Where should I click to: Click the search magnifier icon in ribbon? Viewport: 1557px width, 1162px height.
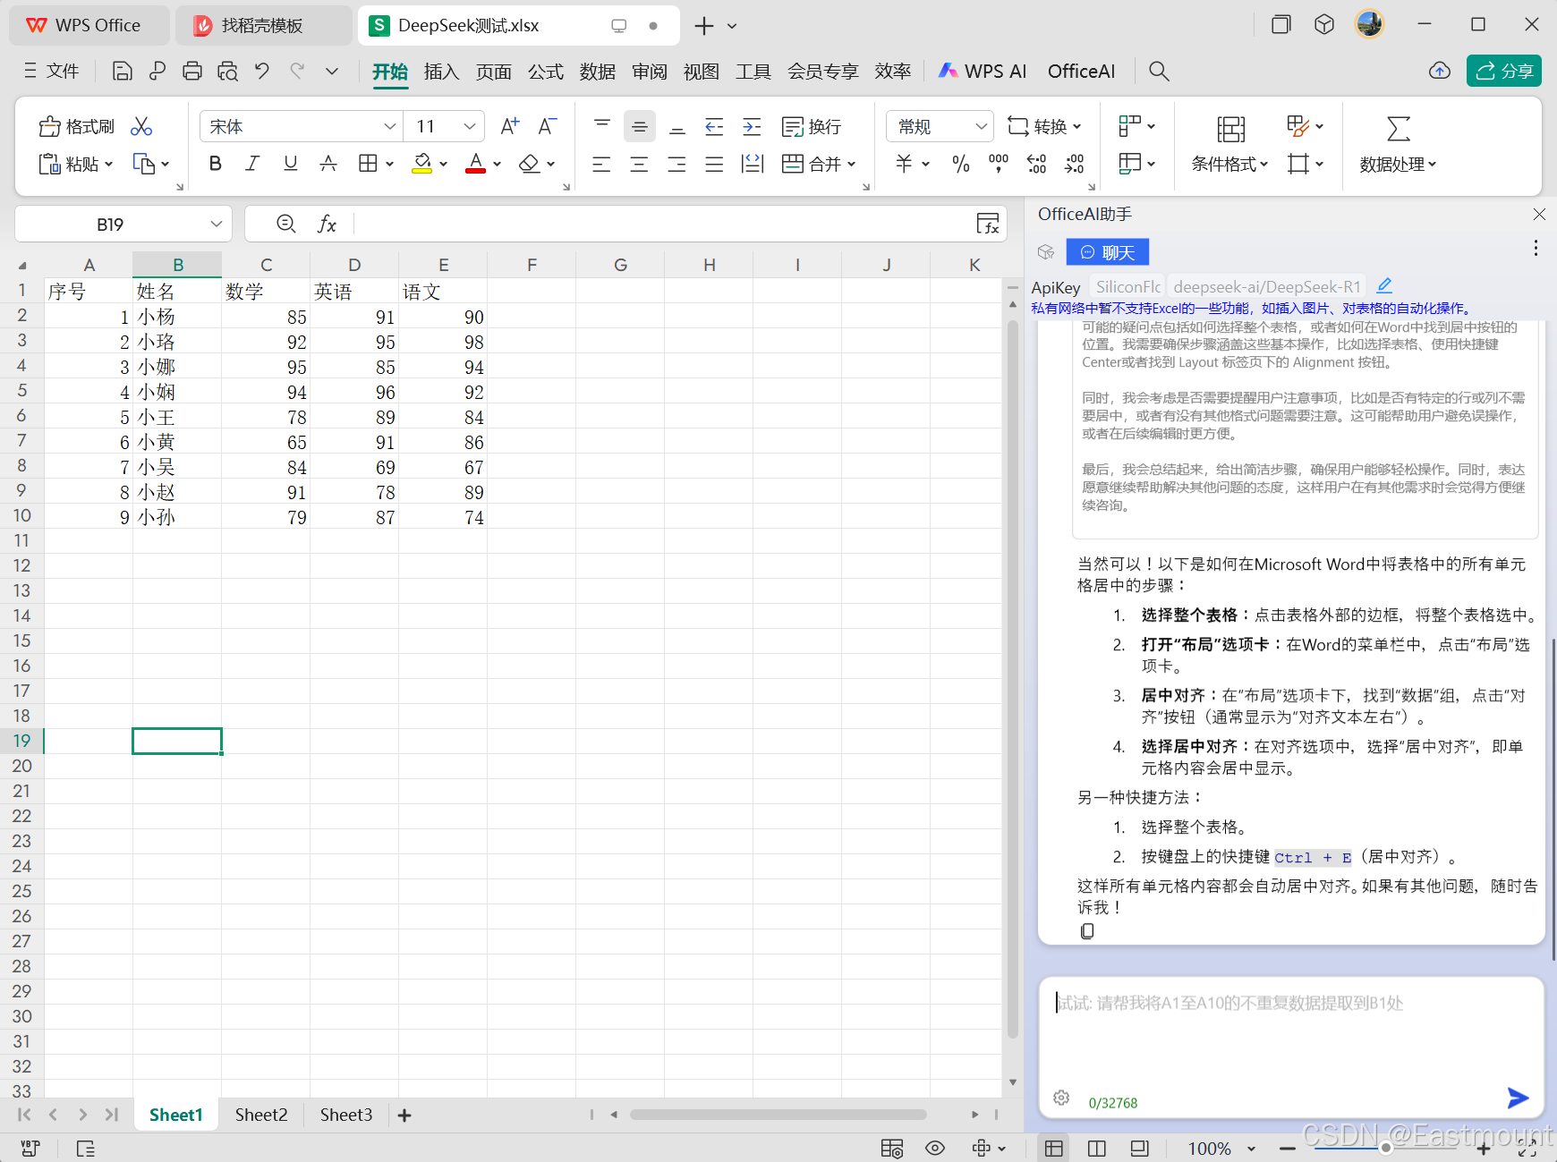pos(1159,71)
